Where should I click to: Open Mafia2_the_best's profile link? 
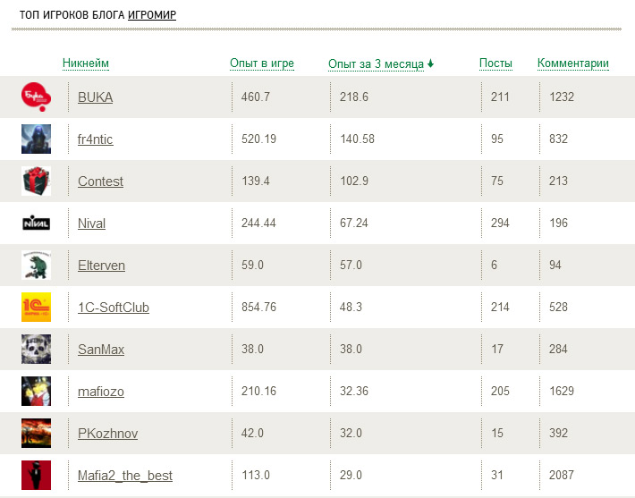click(124, 476)
